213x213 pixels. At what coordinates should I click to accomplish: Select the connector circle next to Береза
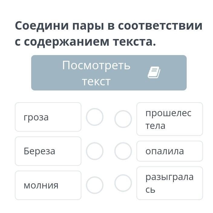tap(95, 151)
